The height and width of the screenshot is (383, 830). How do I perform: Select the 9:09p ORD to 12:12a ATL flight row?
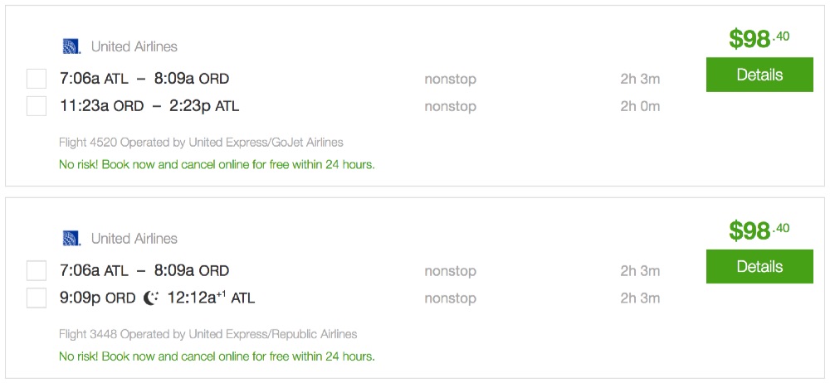(x=158, y=298)
